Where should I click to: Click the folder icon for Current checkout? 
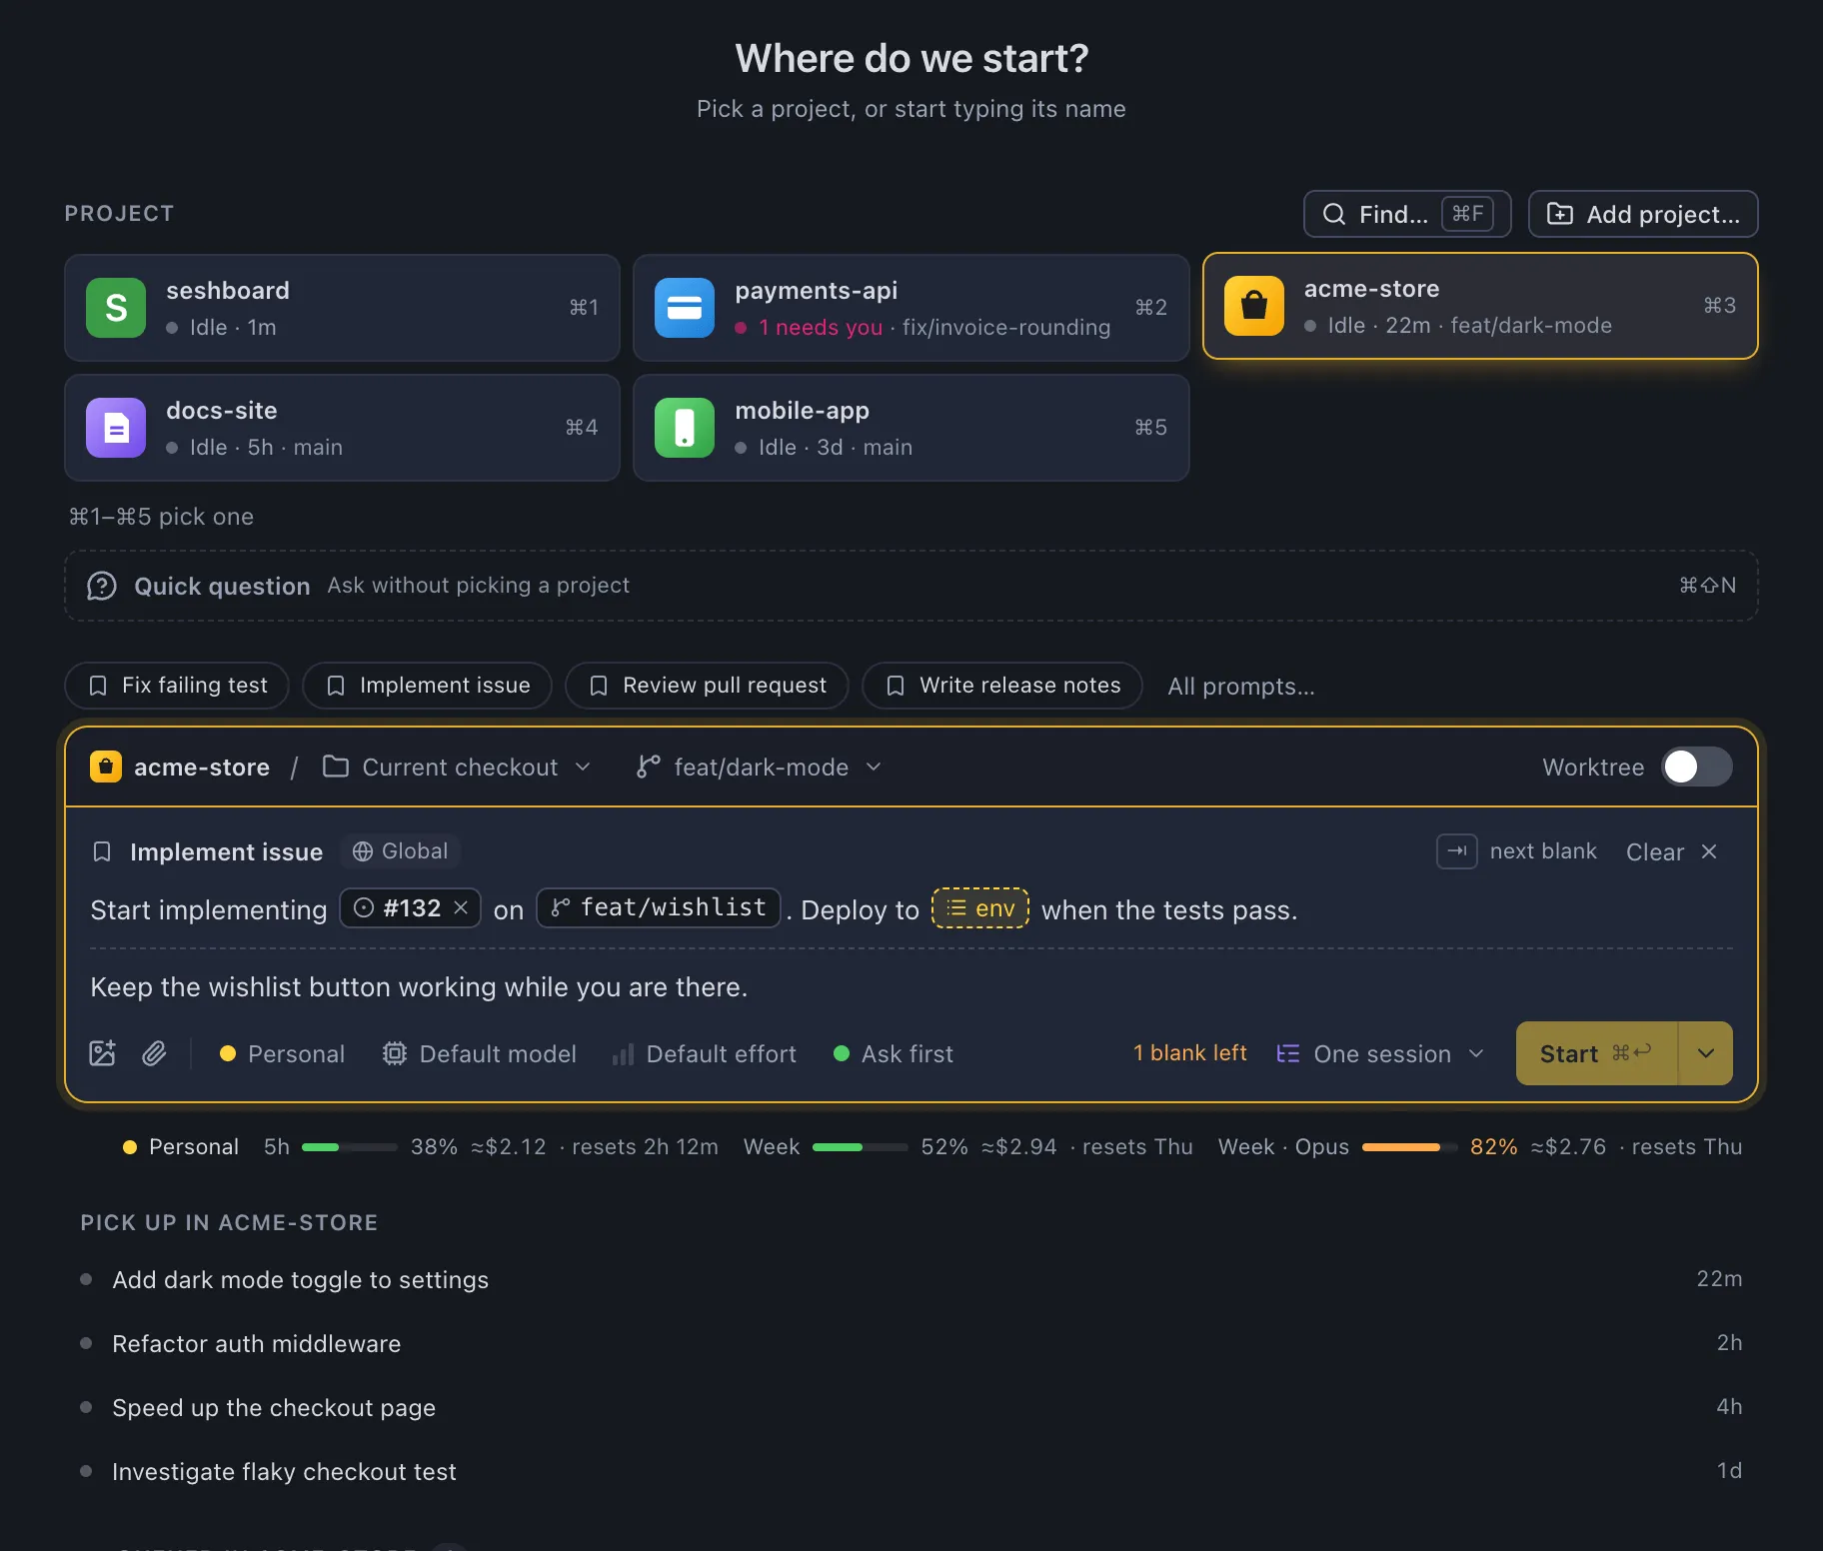click(x=336, y=767)
